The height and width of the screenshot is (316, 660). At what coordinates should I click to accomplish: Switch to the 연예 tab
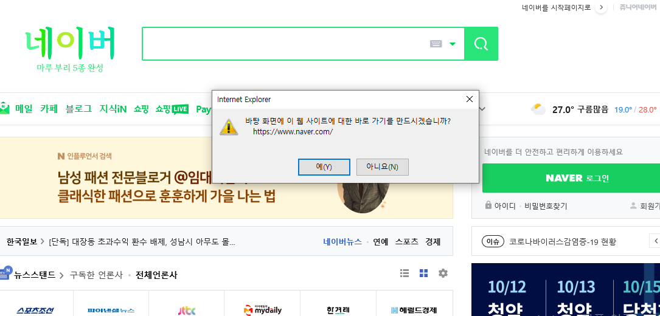(x=381, y=242)
